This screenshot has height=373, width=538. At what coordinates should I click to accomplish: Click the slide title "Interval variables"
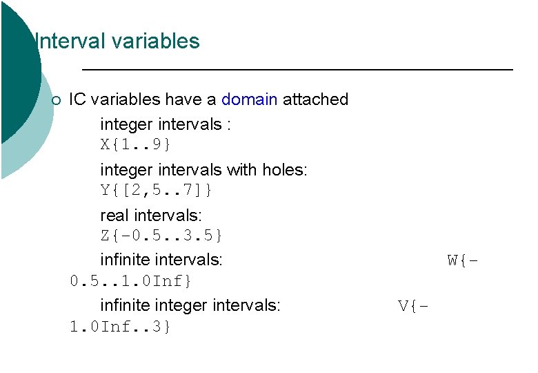tap(117, 41)
